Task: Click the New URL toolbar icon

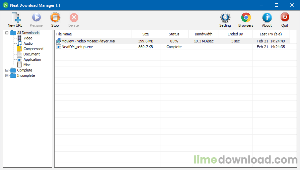Action: coord(16,18)
